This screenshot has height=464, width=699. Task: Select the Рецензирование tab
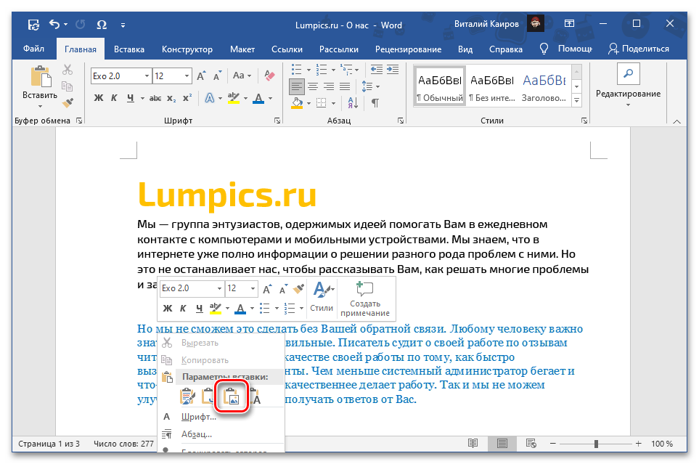coord(408,49)
